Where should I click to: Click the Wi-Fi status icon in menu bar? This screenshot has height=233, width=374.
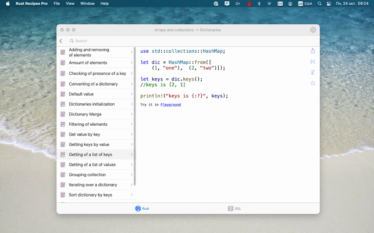pos(269,3)
